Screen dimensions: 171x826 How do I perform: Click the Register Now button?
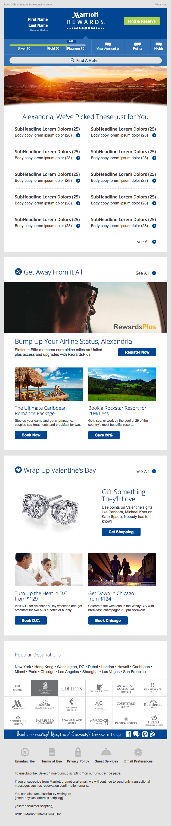pyautogui.click(x=137, y=352)
